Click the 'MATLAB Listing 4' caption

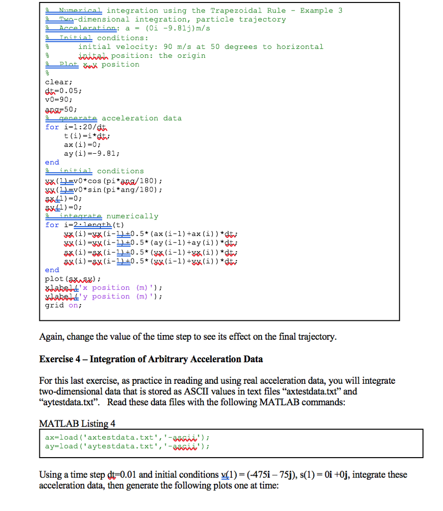point(77,423)
